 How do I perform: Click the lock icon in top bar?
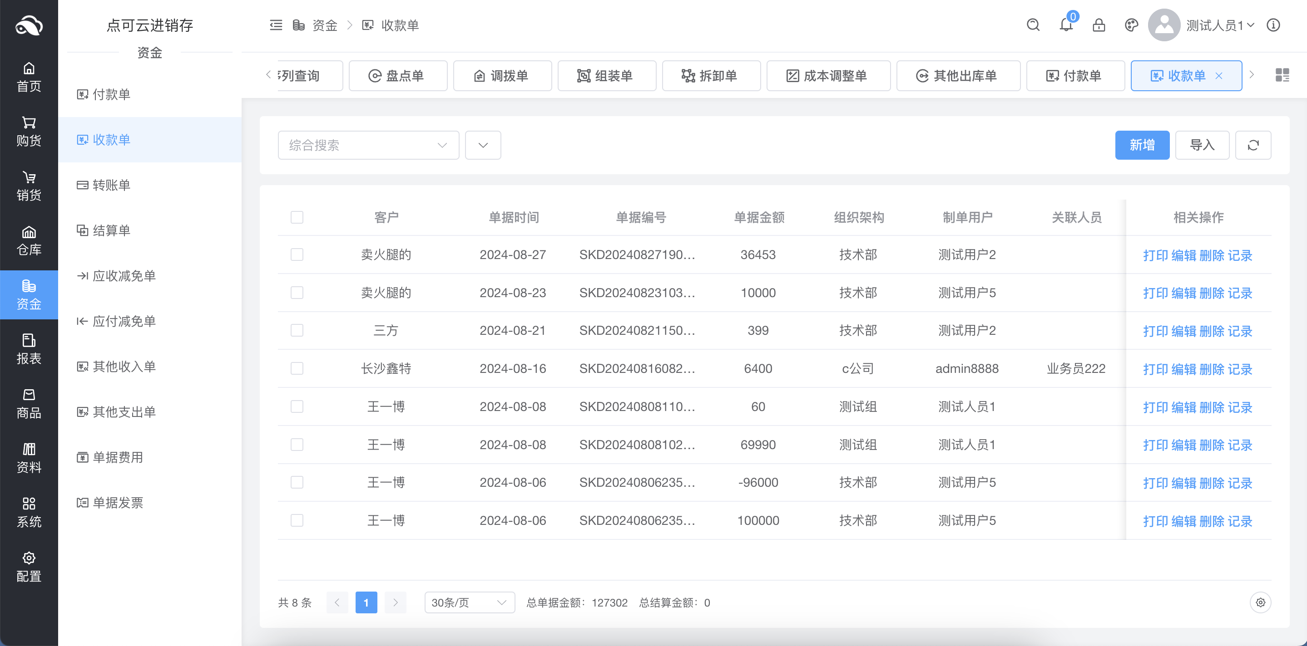pos(1099,25)
